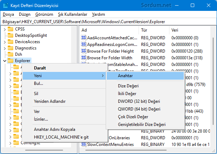Click the AadAccountAttachedCac... value name
Viewport: 217px width, 154px height.
click(112, 38)
